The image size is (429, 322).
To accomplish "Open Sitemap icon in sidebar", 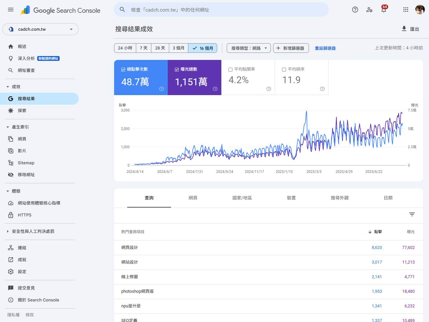I will [x=11, y=163].
